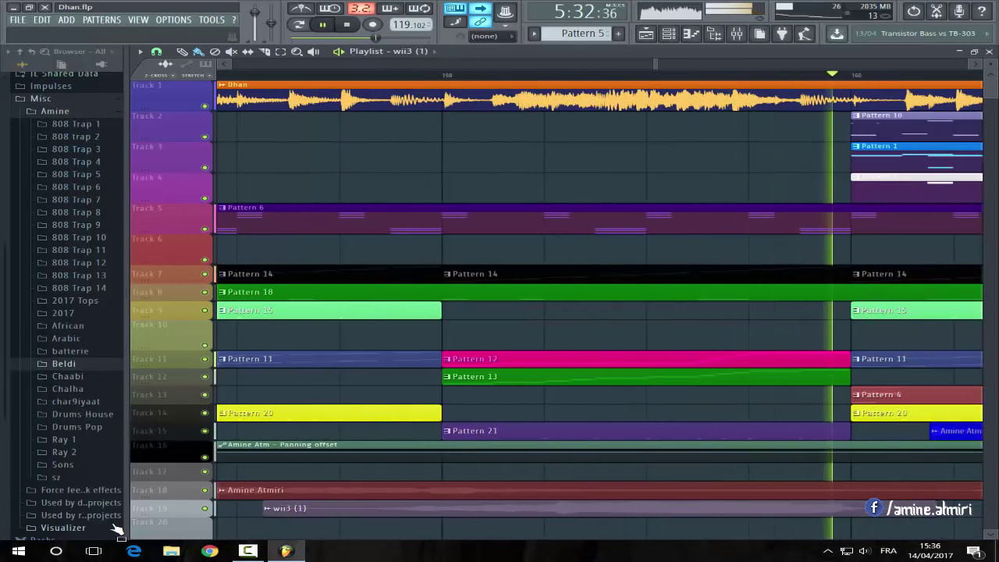
Task: Select the Zoom tool in playlist toolbar
Action: click(297, 52)
